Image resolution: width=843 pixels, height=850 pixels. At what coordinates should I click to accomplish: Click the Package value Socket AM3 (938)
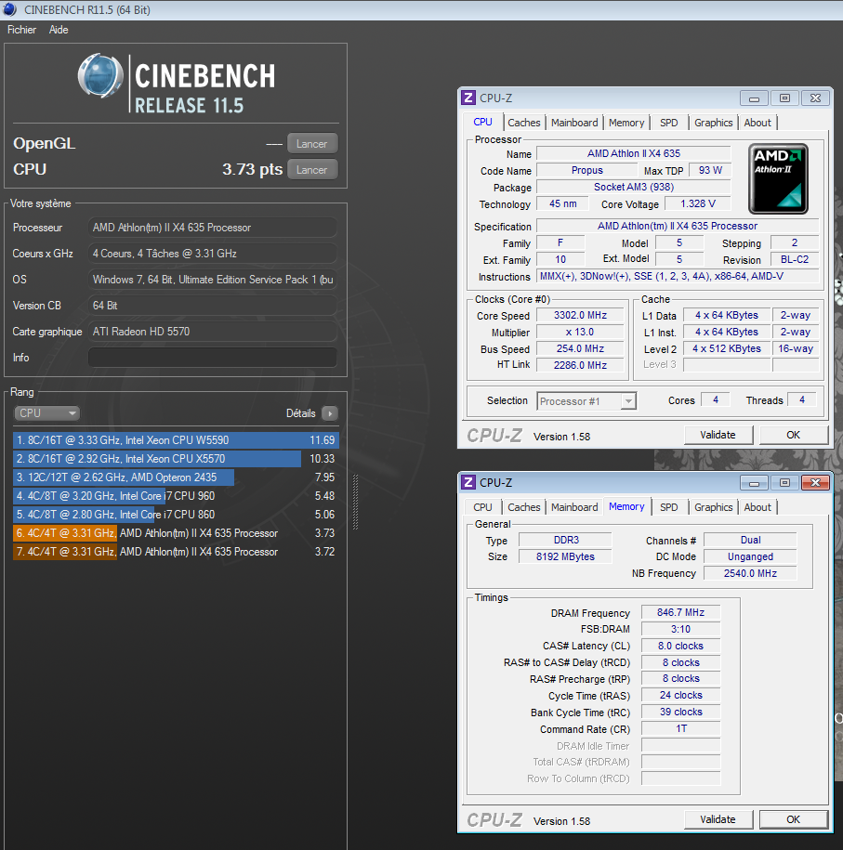[634, 187]
